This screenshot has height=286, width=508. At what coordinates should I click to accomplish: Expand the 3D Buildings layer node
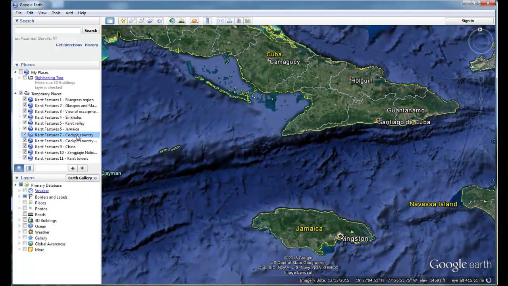point(19,220)
